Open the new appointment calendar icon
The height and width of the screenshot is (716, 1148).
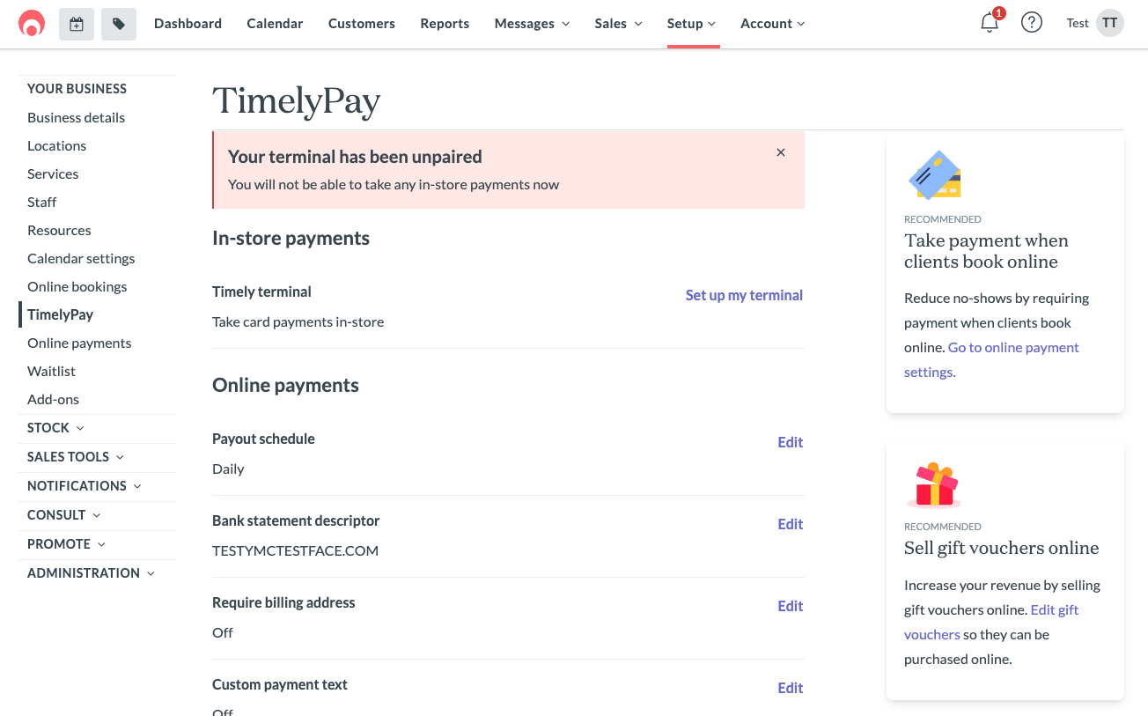tap(77, 25)
